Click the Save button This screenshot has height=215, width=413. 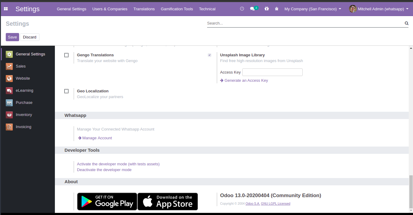click(x=12, y=37)
